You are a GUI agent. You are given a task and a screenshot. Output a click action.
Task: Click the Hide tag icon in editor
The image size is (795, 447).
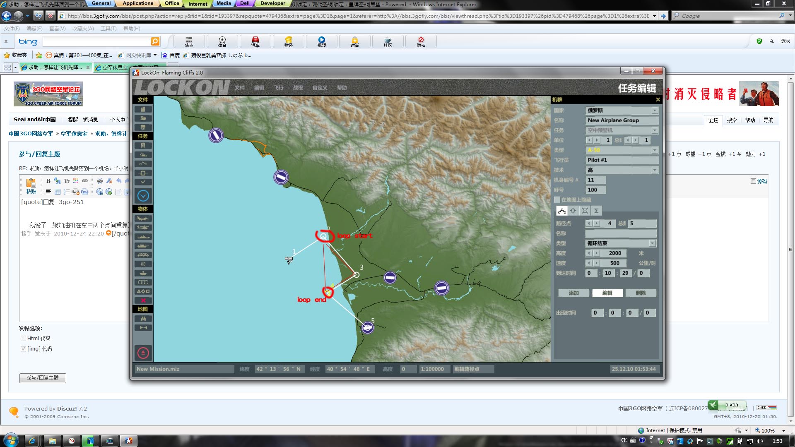(x=75, y=192)
